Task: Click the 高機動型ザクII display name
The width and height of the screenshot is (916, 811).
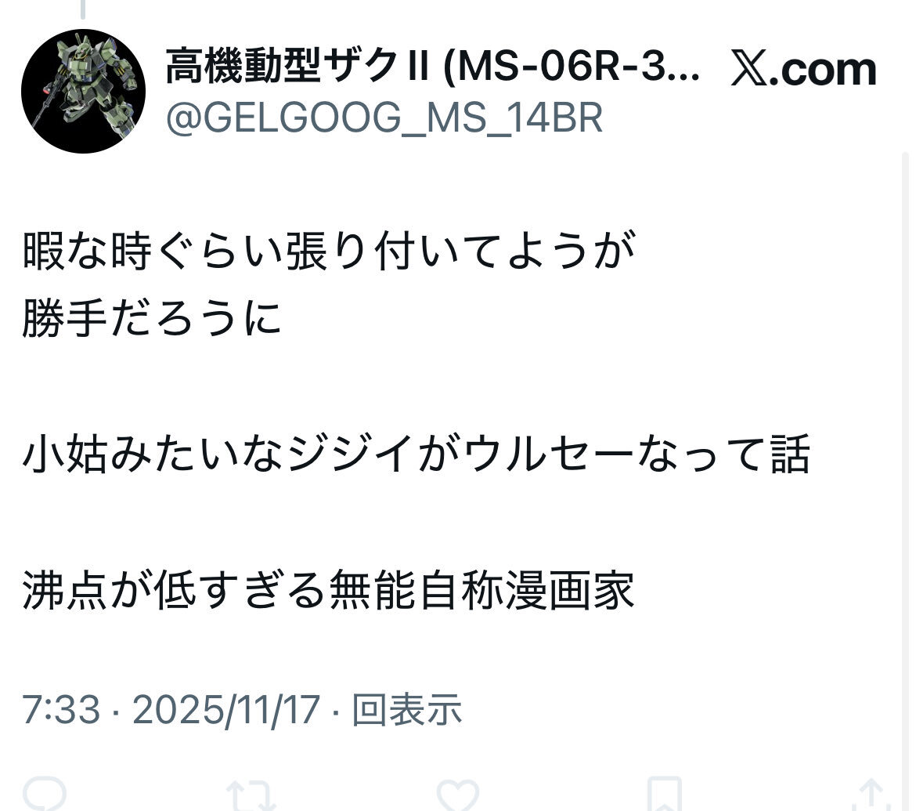Action: coord(433,67)
